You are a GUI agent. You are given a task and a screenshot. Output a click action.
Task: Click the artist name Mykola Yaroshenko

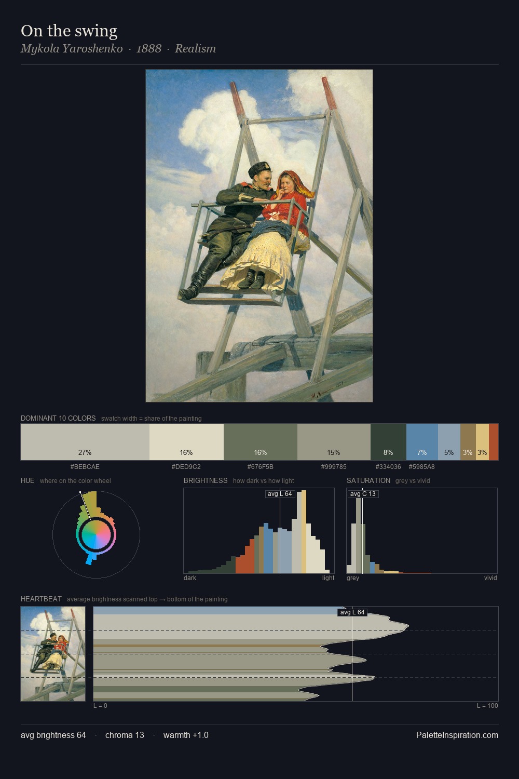[x=72, y=49]
